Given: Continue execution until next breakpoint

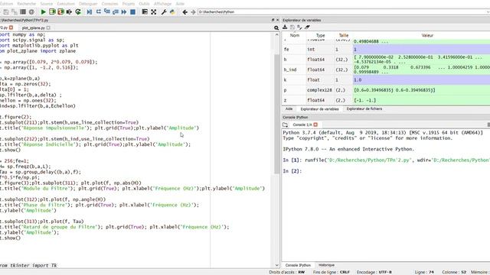Looking at the screenshot, I should pyautogui.click(x=124, y=12).
